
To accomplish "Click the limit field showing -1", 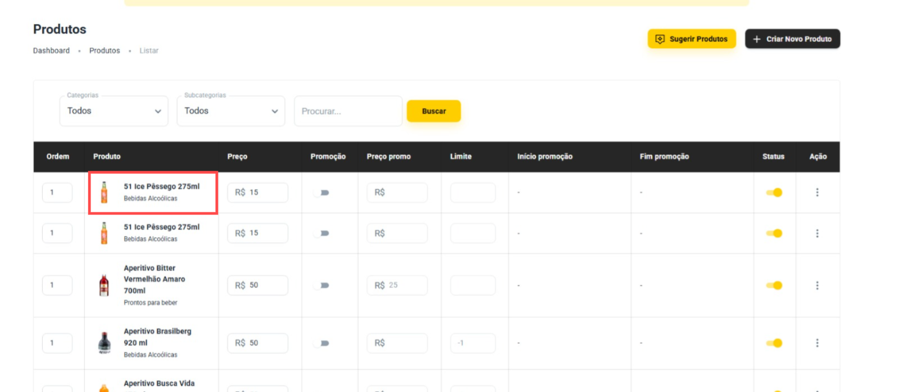I will 473,343.
